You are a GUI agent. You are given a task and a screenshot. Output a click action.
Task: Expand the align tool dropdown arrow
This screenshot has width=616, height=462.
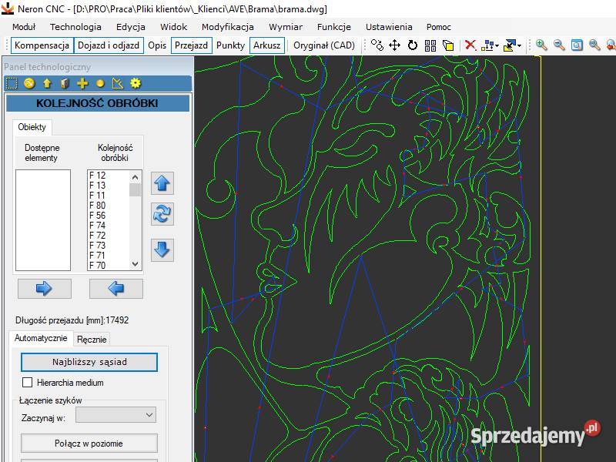496,46
